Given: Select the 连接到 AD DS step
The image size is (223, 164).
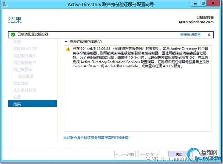Looking at the screenshot, I should click(x=25, y=49).
